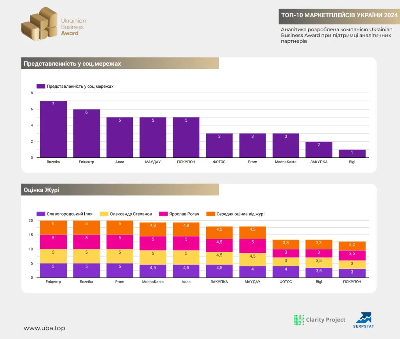
Task: Click the Clarity Project text label
Action: (326, 320)
